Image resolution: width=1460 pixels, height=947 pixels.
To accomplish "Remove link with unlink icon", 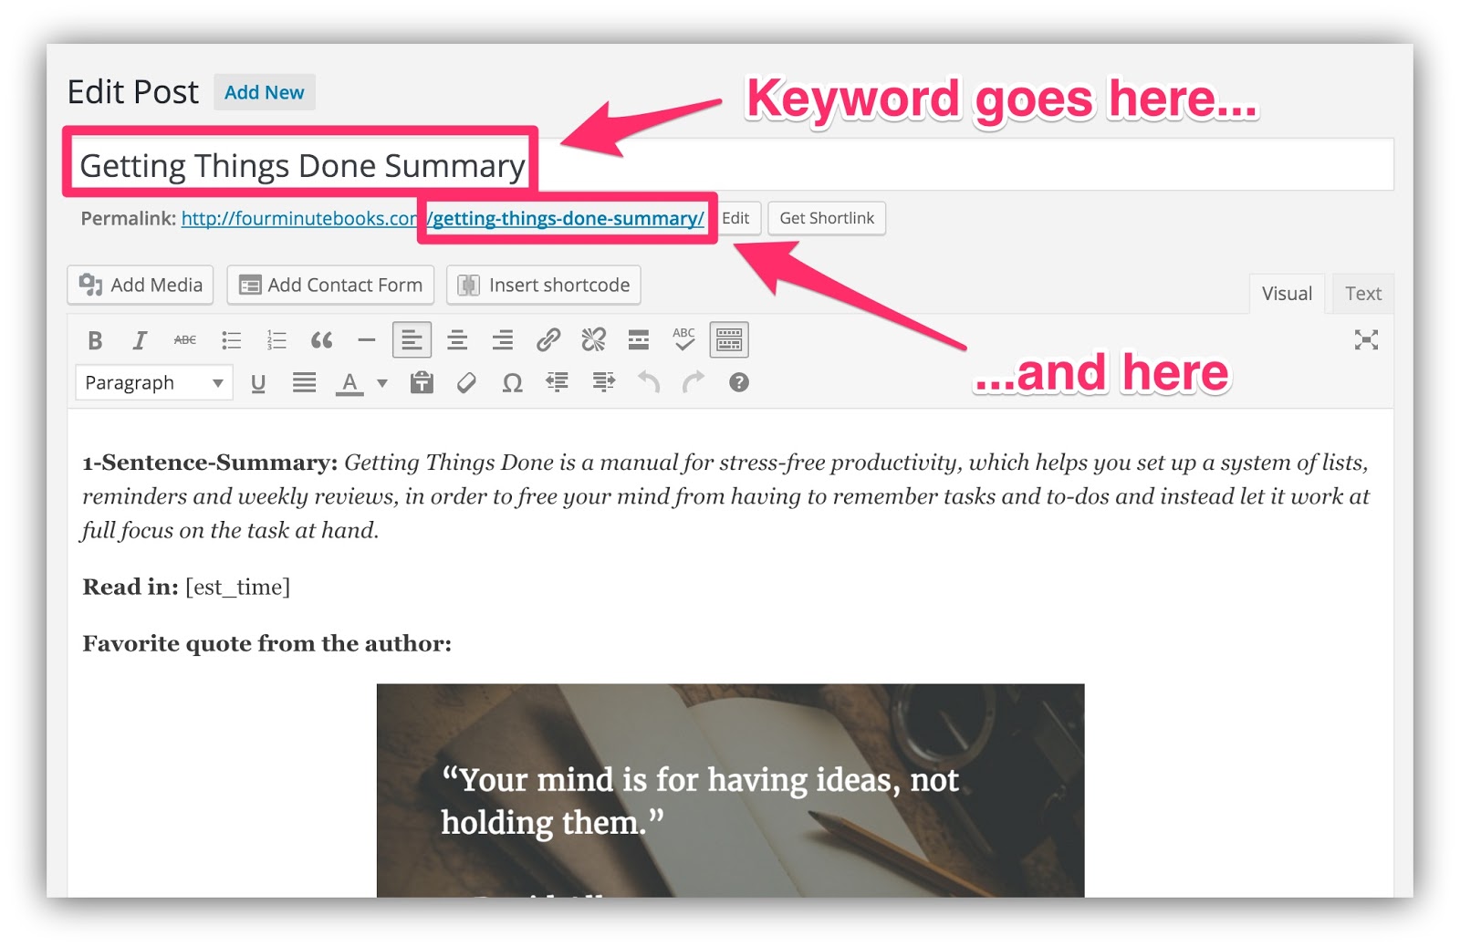I will pyautogui.click(x=593, y=340).
